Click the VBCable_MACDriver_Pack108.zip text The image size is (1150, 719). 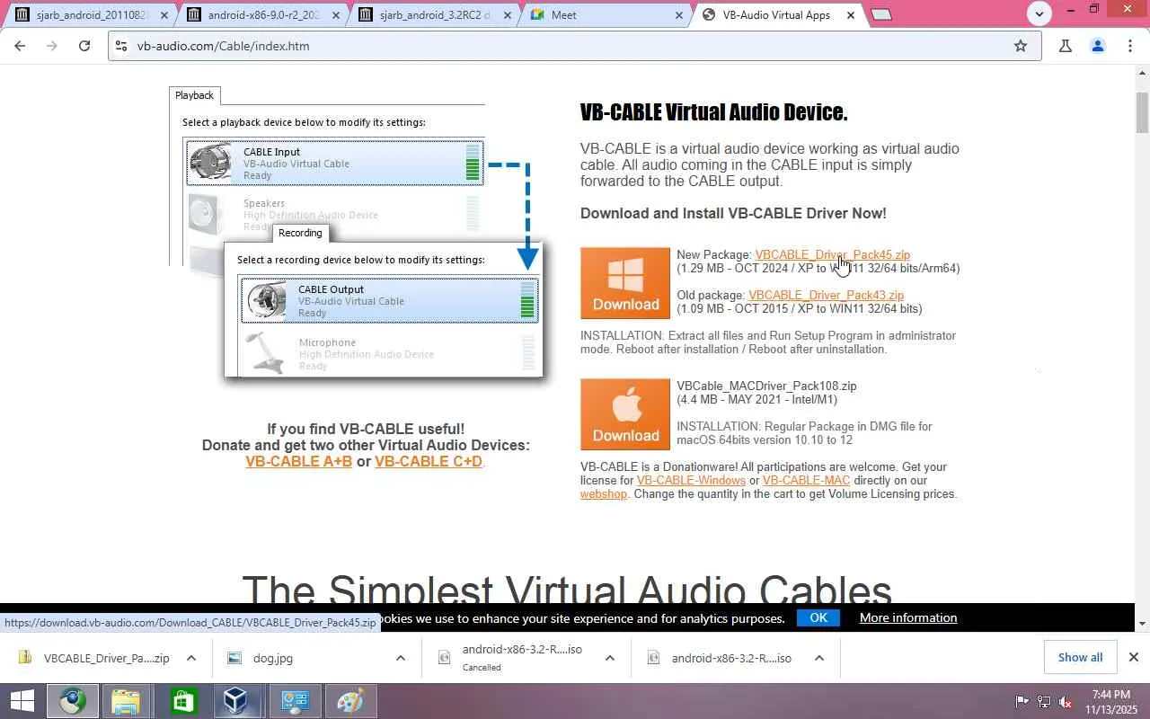click(766, 386)
